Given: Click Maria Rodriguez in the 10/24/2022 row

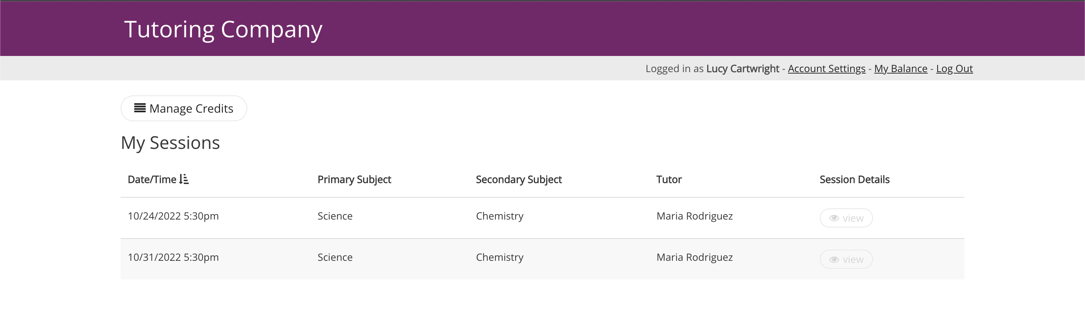Looking at the screenshot, I should [x=695, y=216].
